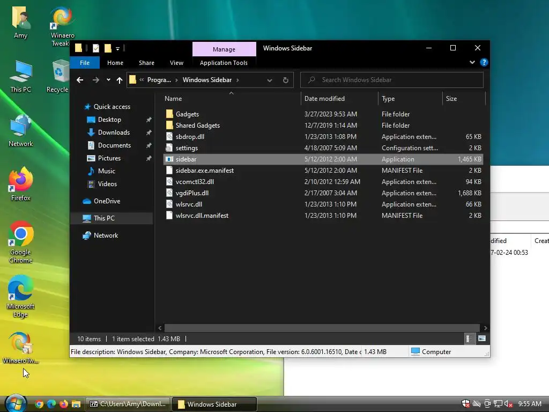Expand the address bar history dropdown
549x412 pixels.
pos(270,80)
